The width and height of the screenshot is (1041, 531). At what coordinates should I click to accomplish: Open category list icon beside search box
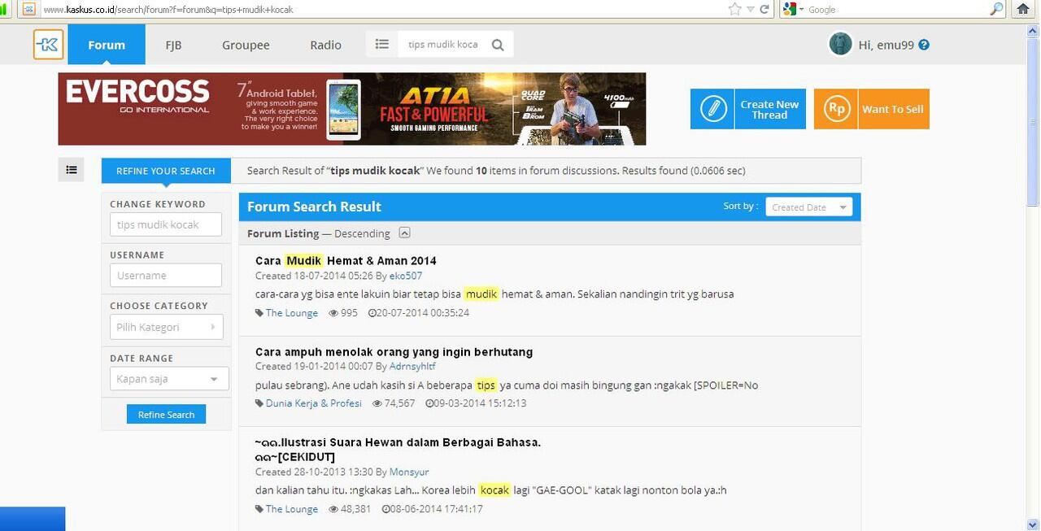click(x=381, y=45)
